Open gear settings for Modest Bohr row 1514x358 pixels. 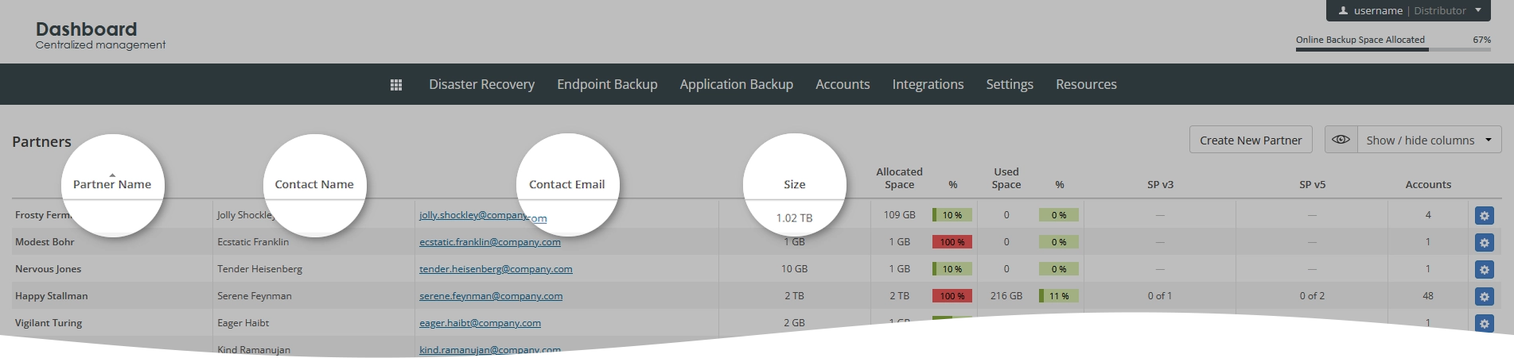coord(1484,243)
